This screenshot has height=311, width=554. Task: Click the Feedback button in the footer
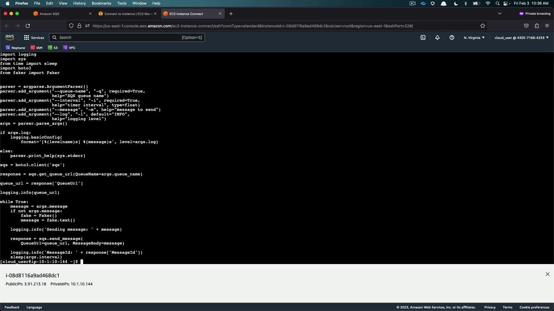12,307
